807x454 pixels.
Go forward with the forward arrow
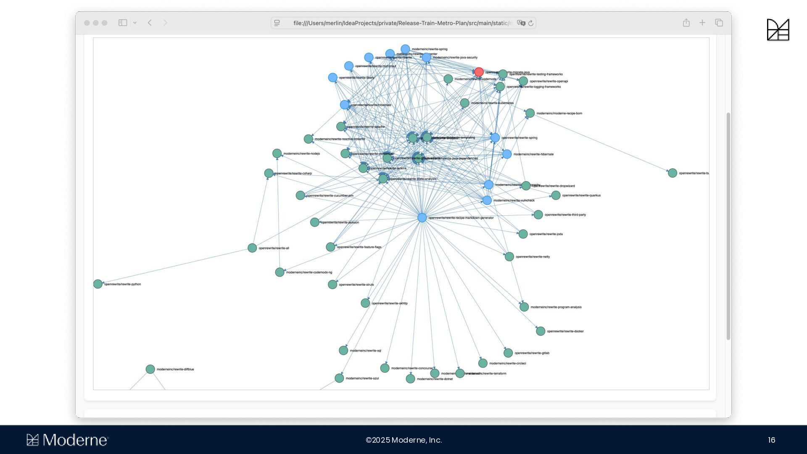[x=165, y=23]
